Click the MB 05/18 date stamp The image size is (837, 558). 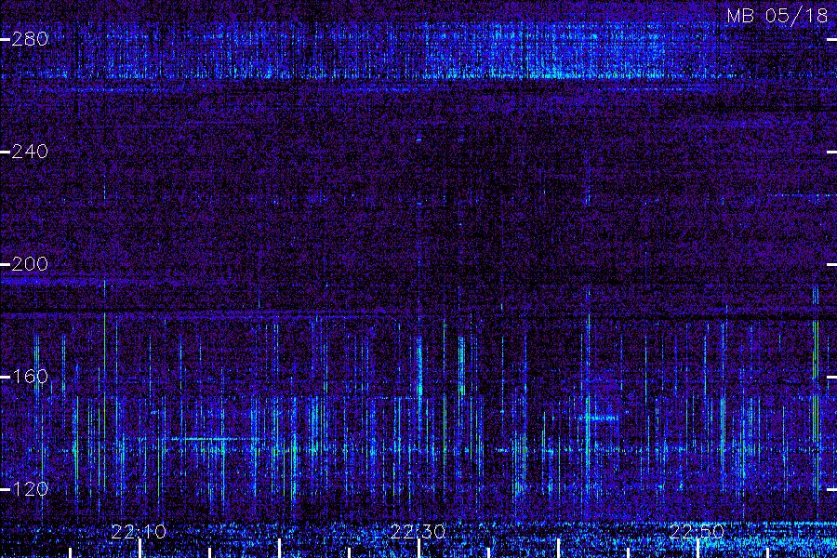777,16
